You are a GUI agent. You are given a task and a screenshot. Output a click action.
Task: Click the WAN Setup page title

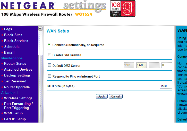pos(58,31)
